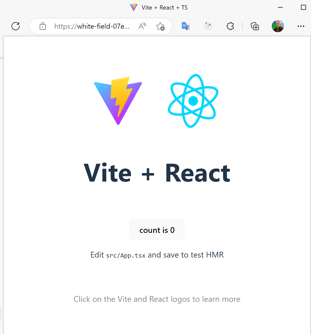The height and width of the screenshot is (334, 311).
Task: Click the React atom logo
Action: click(193, 101)
